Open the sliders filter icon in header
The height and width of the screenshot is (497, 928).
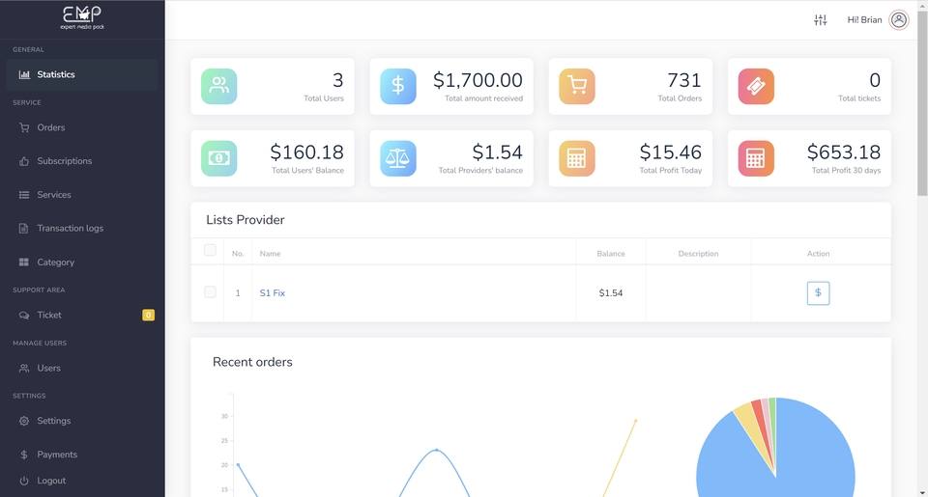[x=821, y=20]
